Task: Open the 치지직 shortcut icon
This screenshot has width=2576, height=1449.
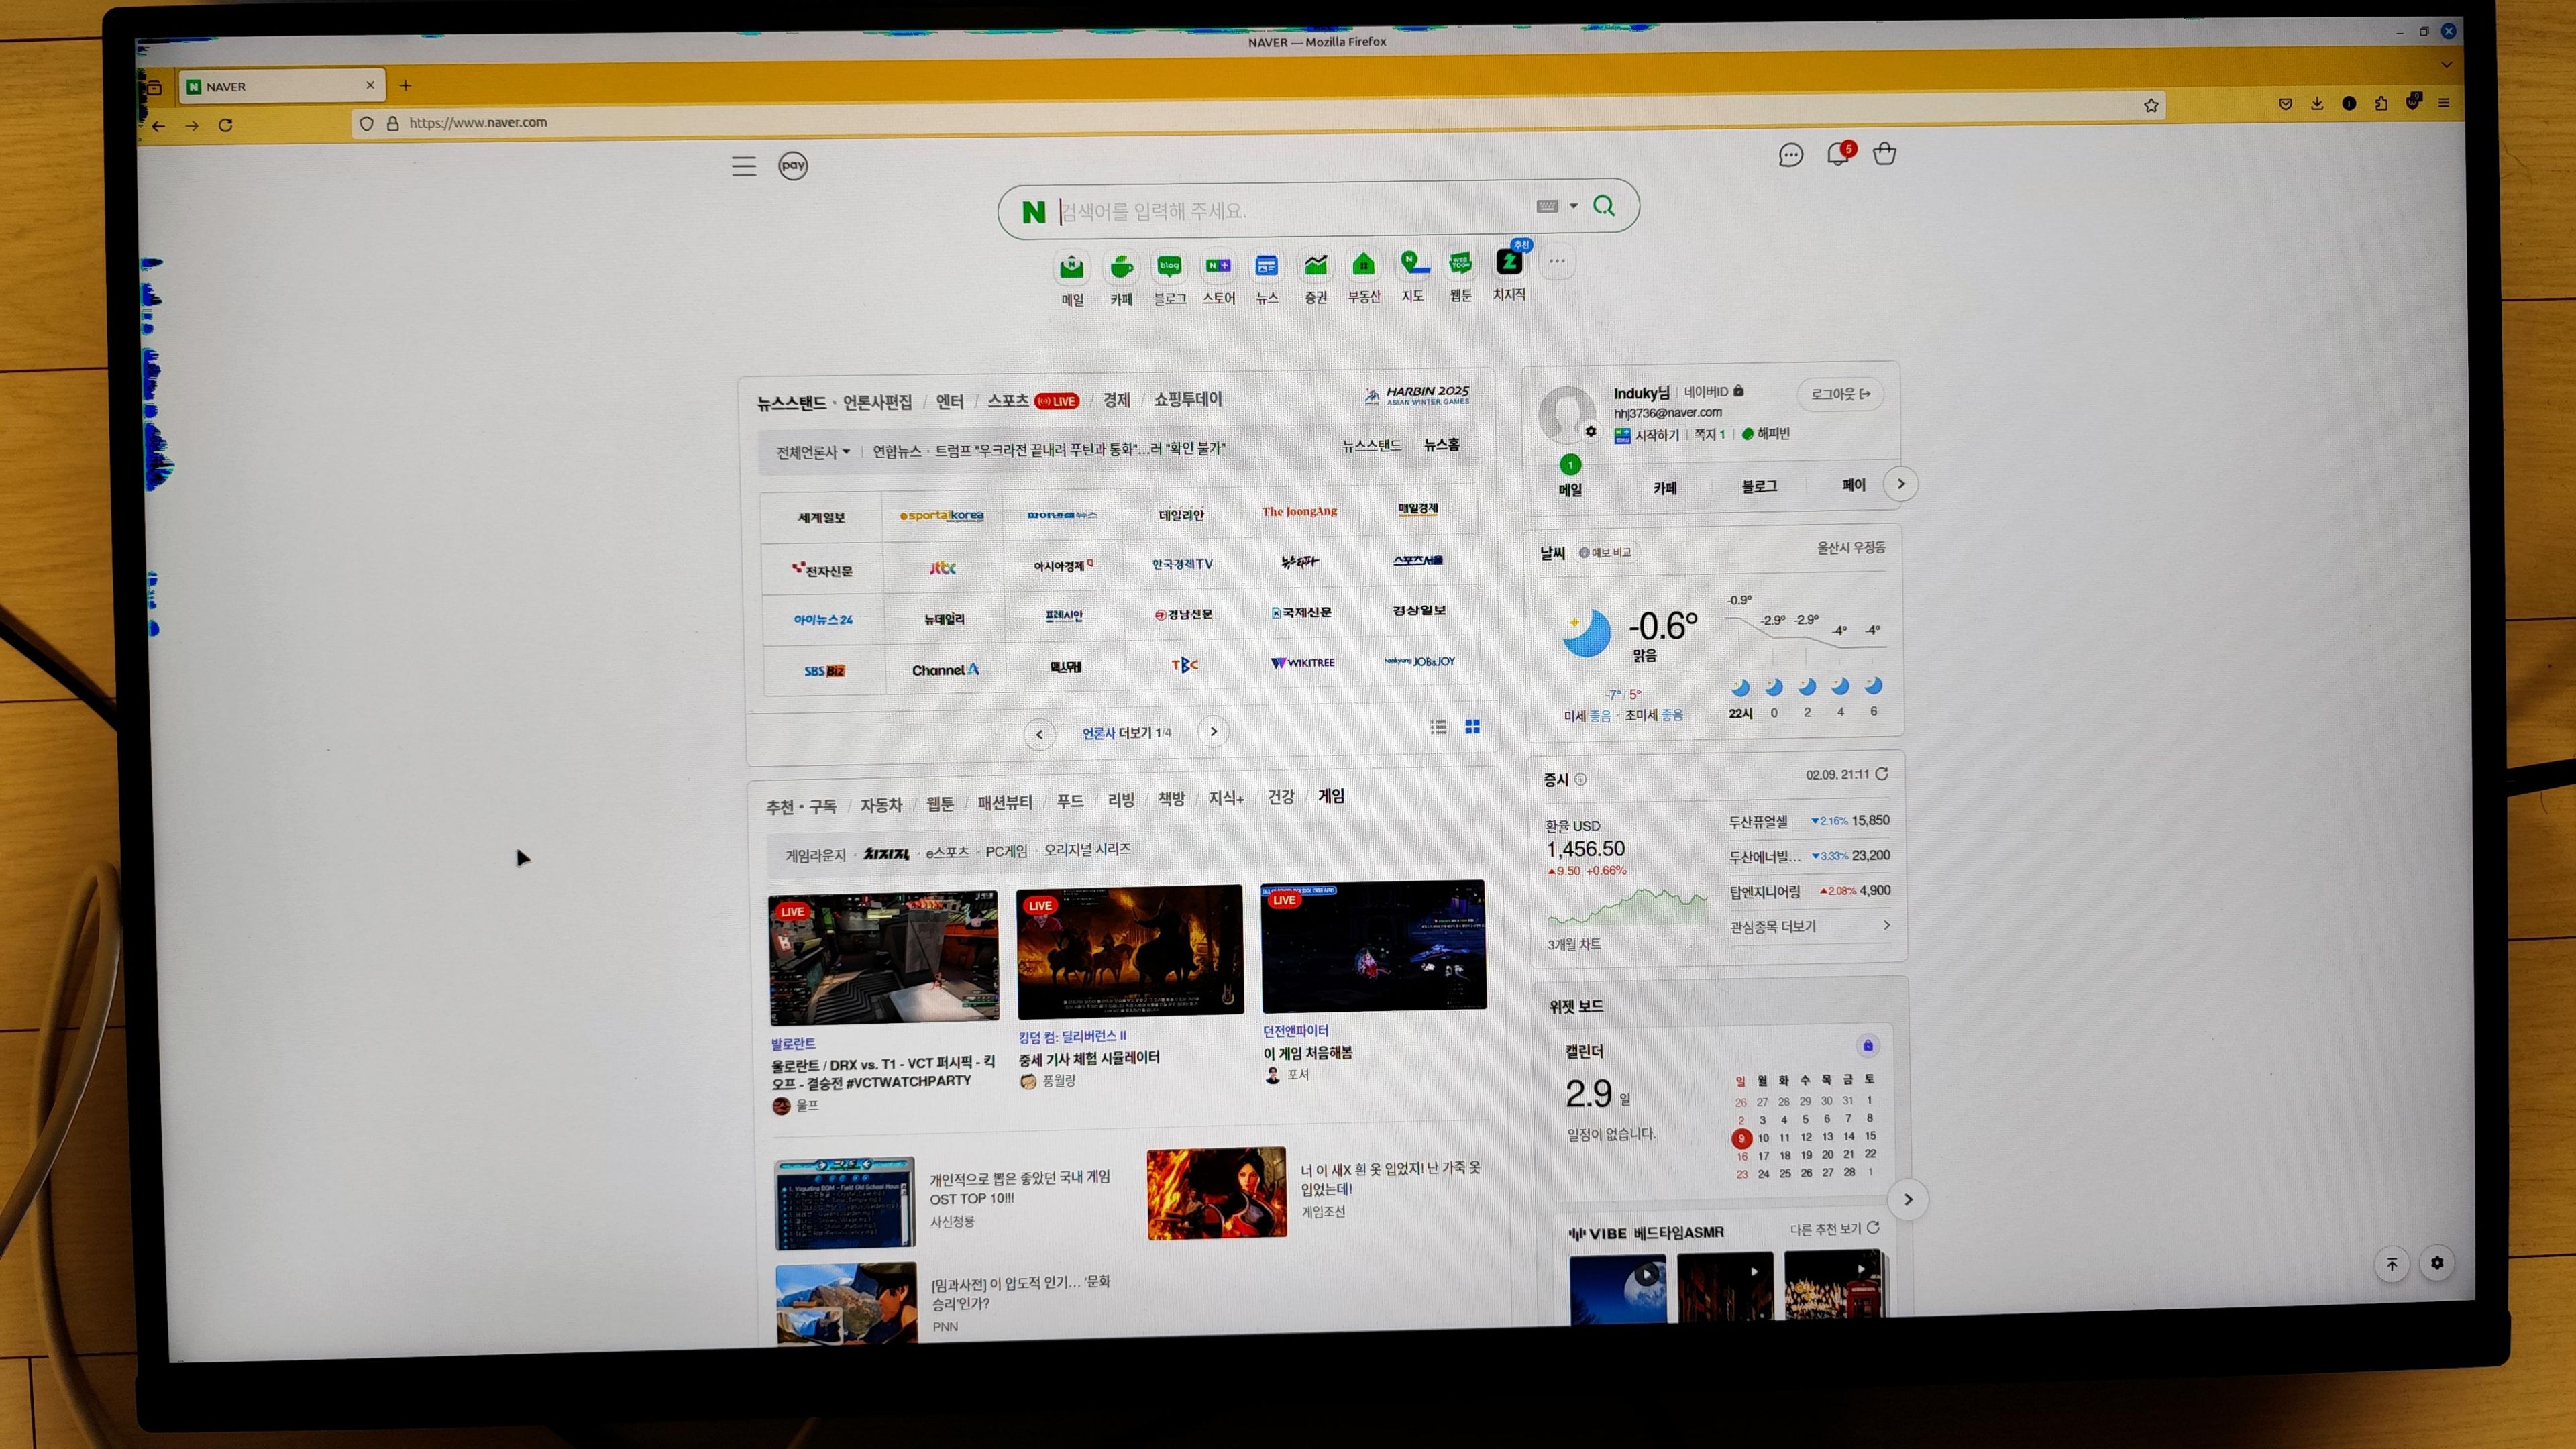Action: (1509, 262)
